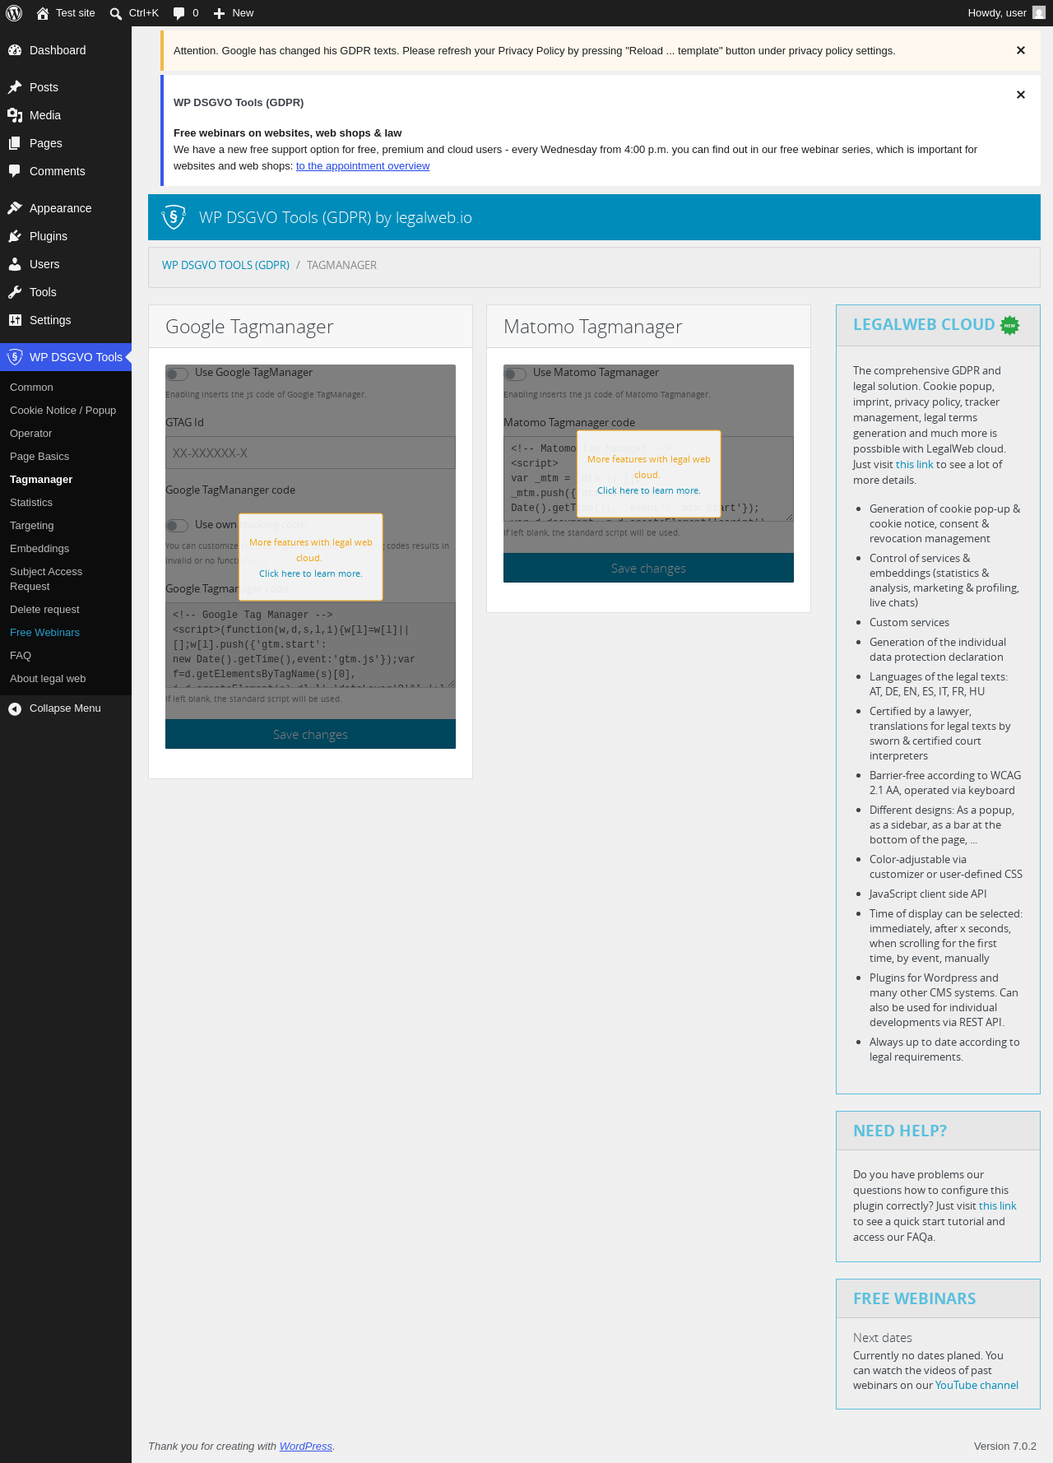Click the Settings sliders icon

pos(15,320)
